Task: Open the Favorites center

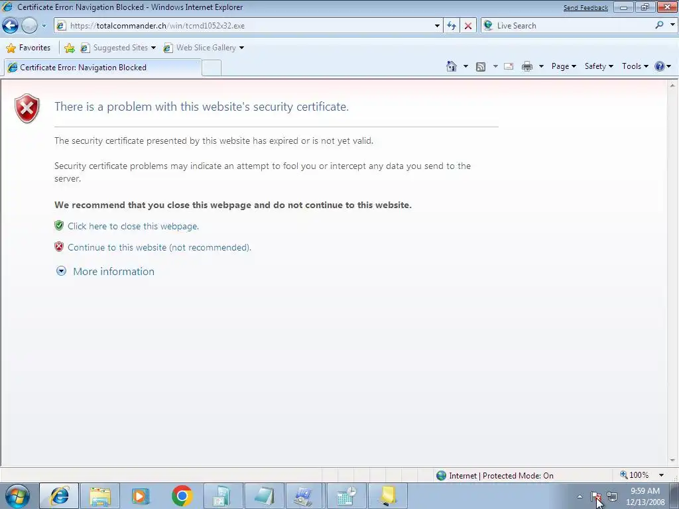Action: click(x=29, y=48)
